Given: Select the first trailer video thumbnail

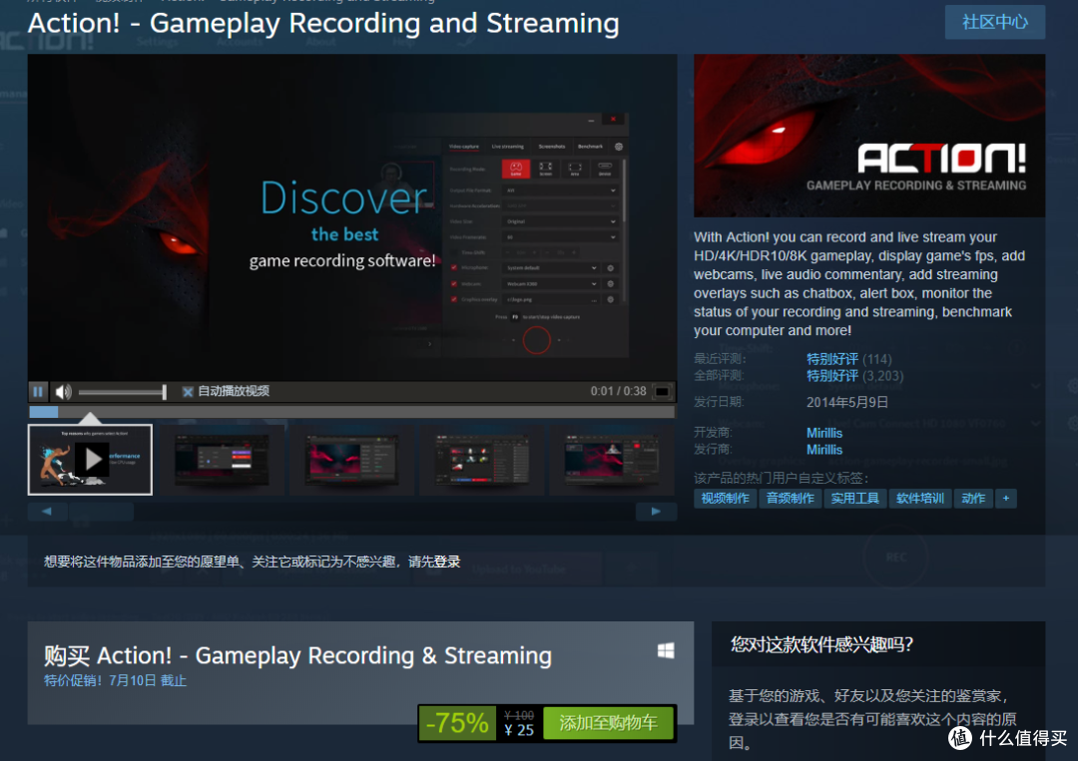Looking at the screenshot, I should pyautogui.click(x=90, y=460).
